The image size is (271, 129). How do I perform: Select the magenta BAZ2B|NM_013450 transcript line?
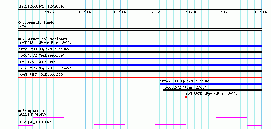(140, 117)
